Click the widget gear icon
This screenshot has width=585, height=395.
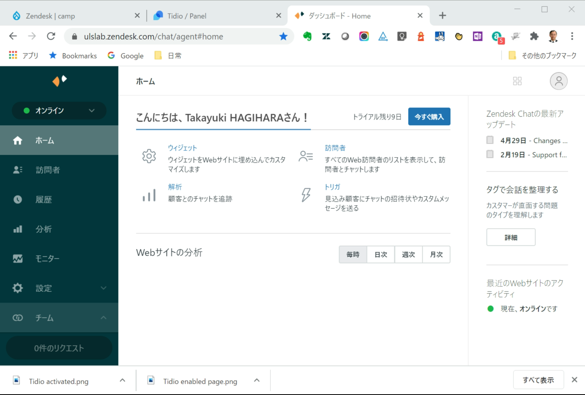click(149, 156)
